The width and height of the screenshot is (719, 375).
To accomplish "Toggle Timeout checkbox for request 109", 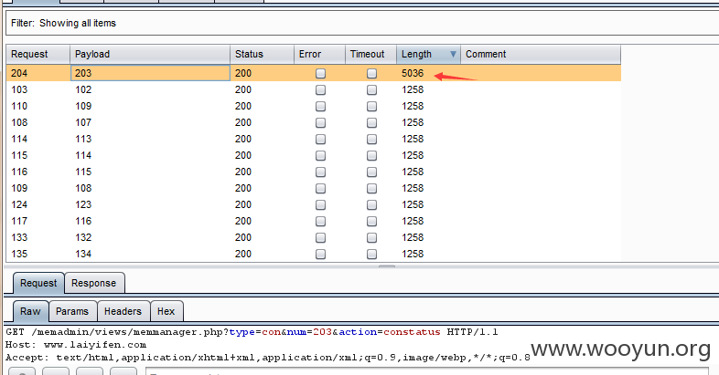I will coord(372,189).
